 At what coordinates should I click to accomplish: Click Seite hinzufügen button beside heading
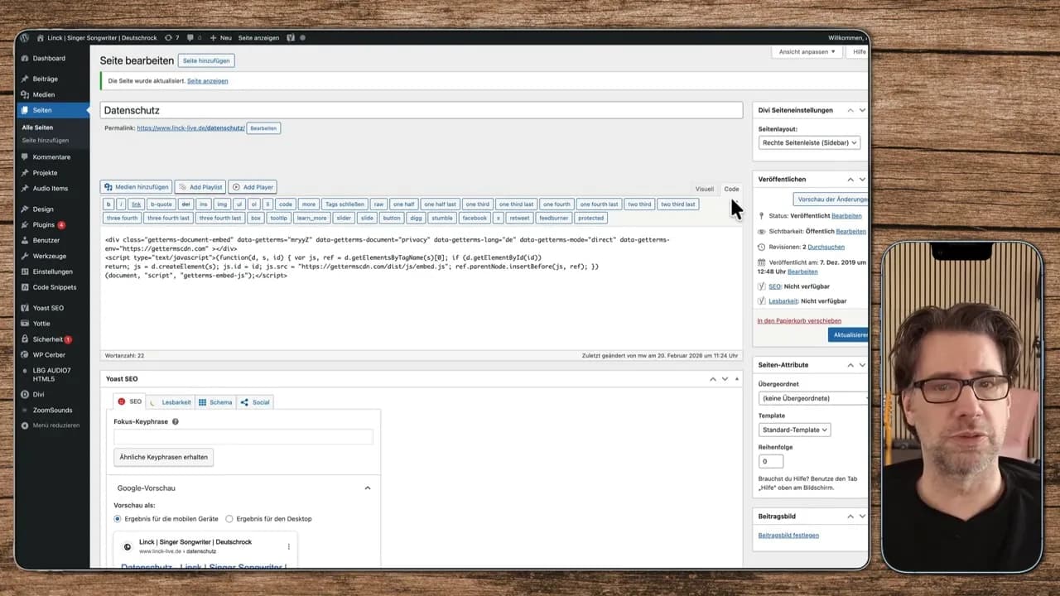pos(206,60)
